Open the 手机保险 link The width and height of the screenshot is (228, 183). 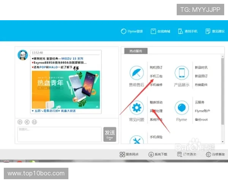coord(156,137)
